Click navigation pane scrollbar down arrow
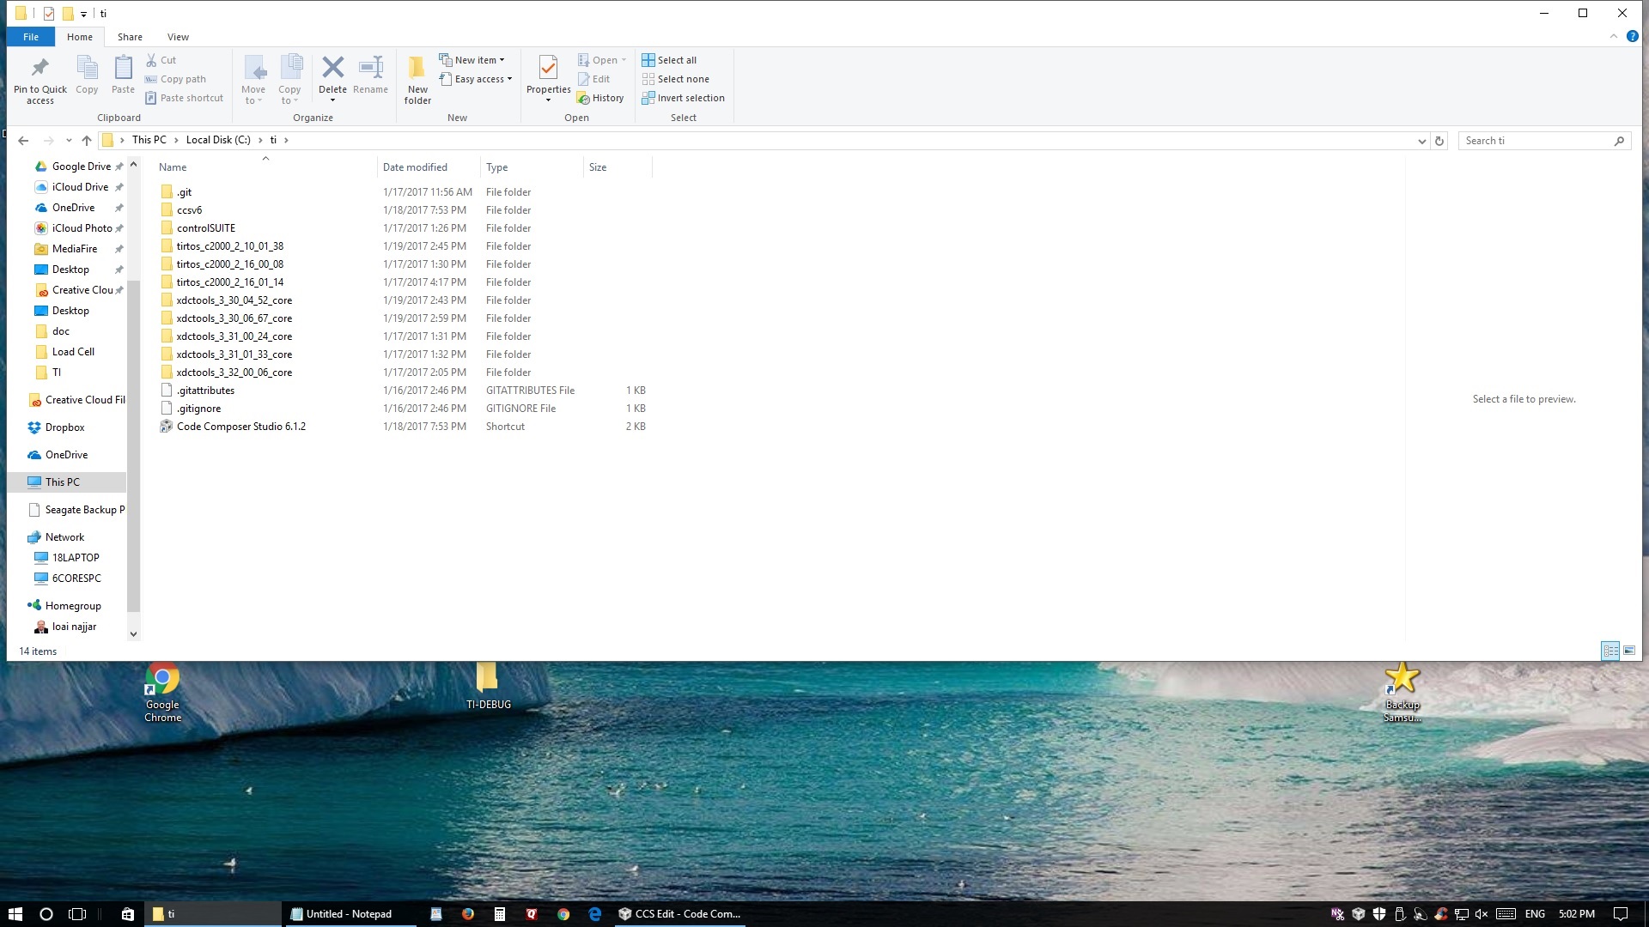Screen dimensions: 1649x927 coord(133,634)
